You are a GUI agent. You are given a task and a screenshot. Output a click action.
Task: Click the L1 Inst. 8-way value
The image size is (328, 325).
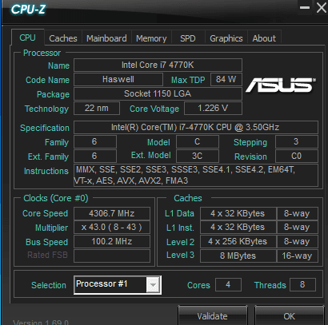pyautogui.click(x=298, y=228)
